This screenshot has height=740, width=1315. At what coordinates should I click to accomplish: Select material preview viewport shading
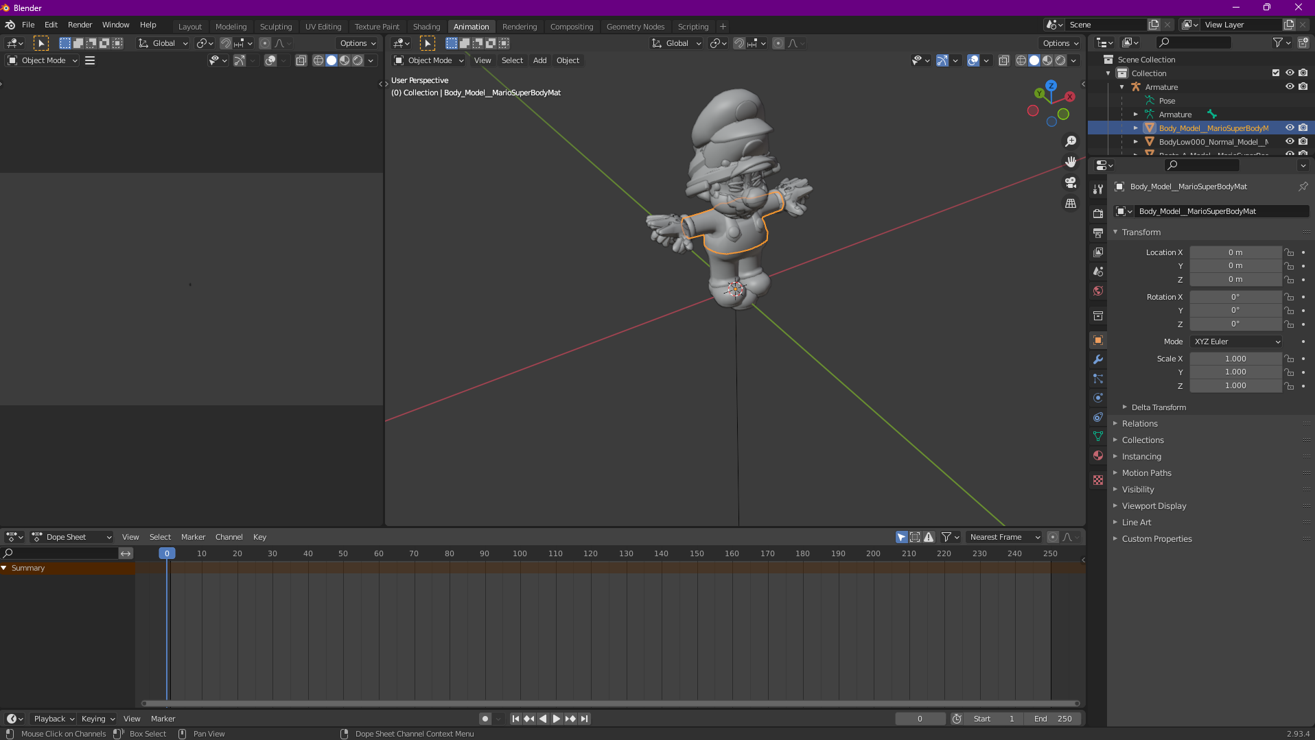1047,60
